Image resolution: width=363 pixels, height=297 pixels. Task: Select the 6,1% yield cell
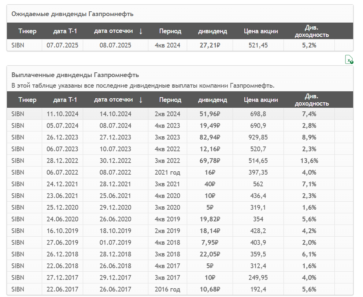coord(309,254)
